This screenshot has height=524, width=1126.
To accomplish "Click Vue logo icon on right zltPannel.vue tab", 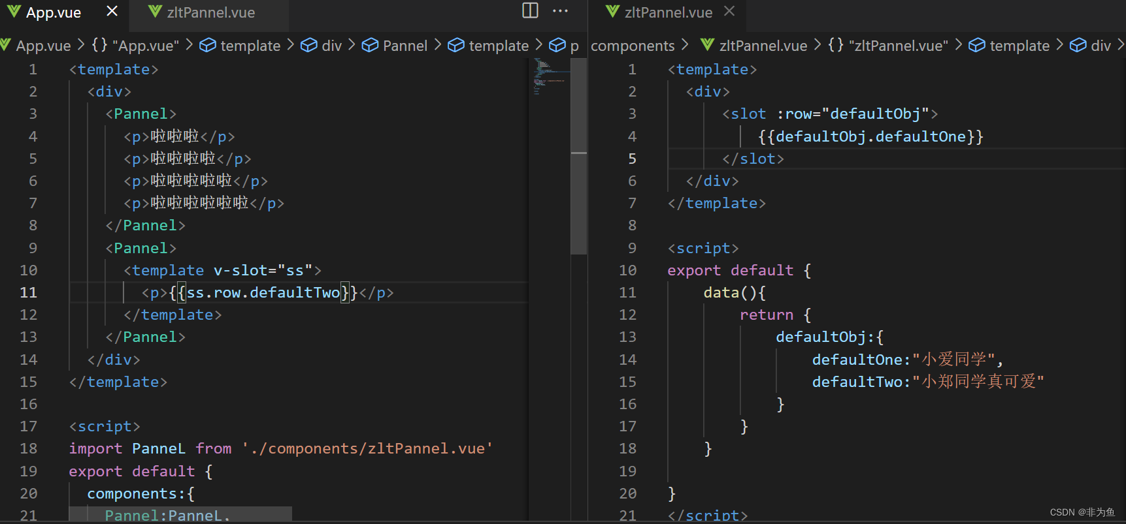I will (x=612, y=12).
